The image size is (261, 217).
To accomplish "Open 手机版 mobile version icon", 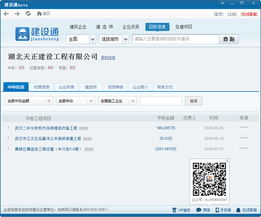I will click(222, 210).
